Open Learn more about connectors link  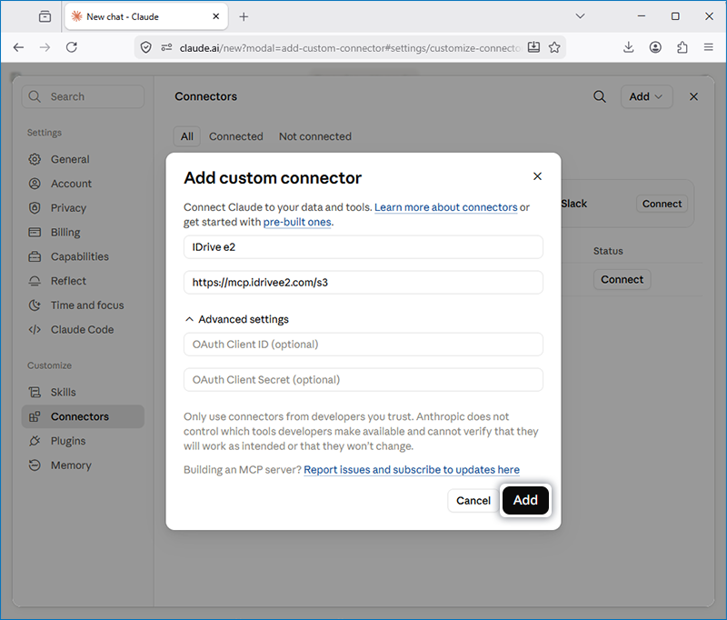click(445, 207)
